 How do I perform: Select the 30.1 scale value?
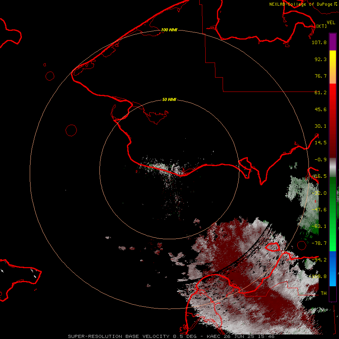point(321,126)
